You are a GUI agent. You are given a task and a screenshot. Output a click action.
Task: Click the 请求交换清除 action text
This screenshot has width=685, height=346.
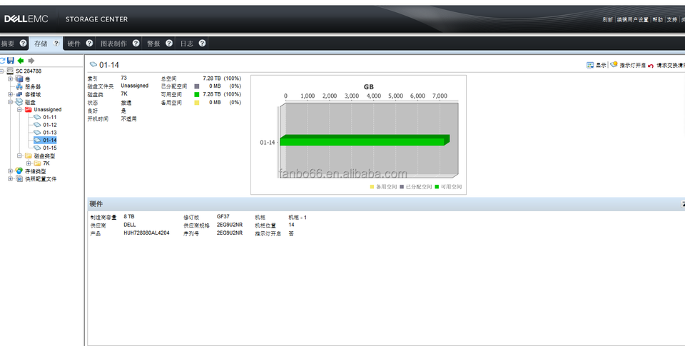[671, 65]
